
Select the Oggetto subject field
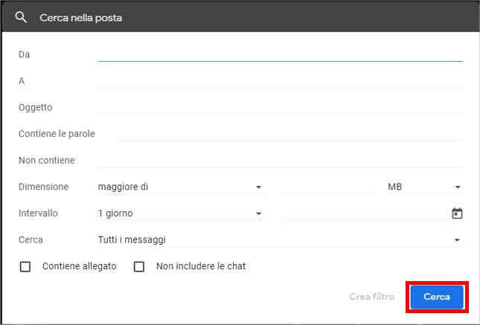pos(280,107)
